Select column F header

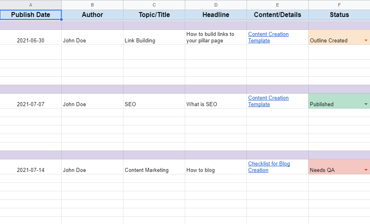(x=339, y=5)
